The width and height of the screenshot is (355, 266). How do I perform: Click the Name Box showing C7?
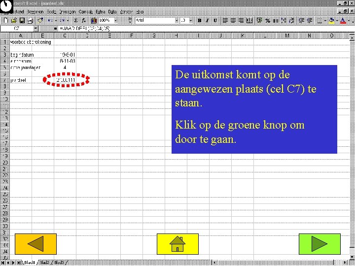(x=17, y=29)
